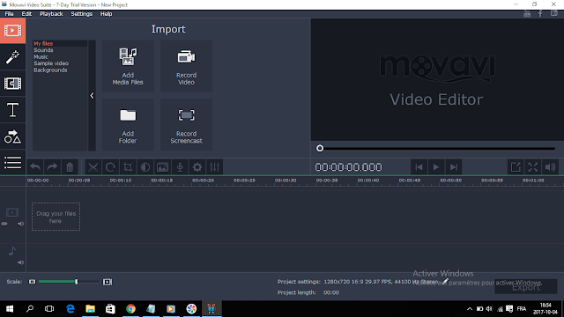The height and width of the screenshot is (317, 564).
Task: Open Clip properties gear icon
Action: tap(197, 167)
